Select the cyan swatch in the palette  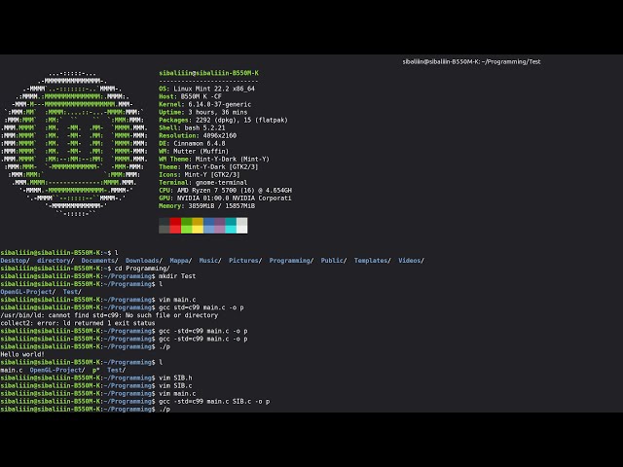(231, 225)
